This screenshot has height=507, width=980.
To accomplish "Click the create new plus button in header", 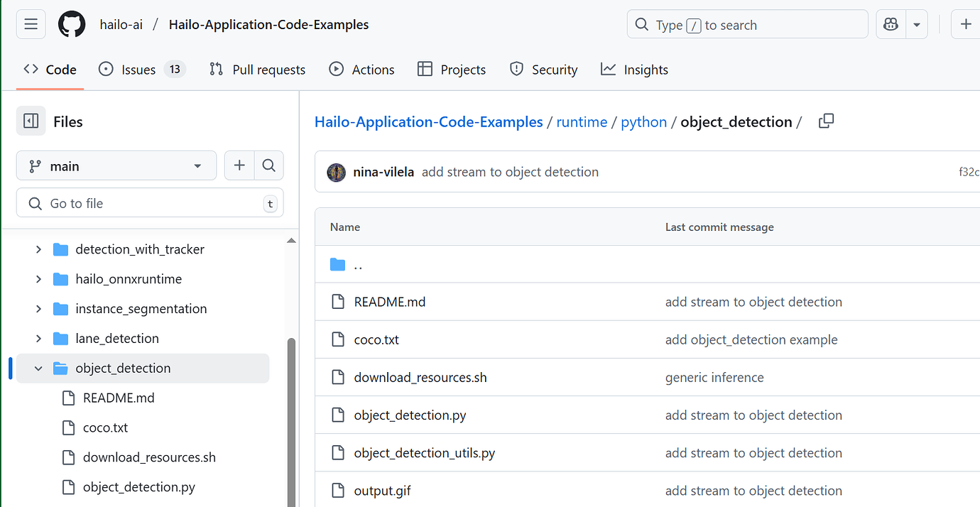I will click(966, 25).
